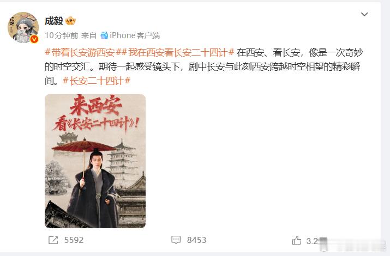Click the post body text paragraph

(x=203, y=66)
